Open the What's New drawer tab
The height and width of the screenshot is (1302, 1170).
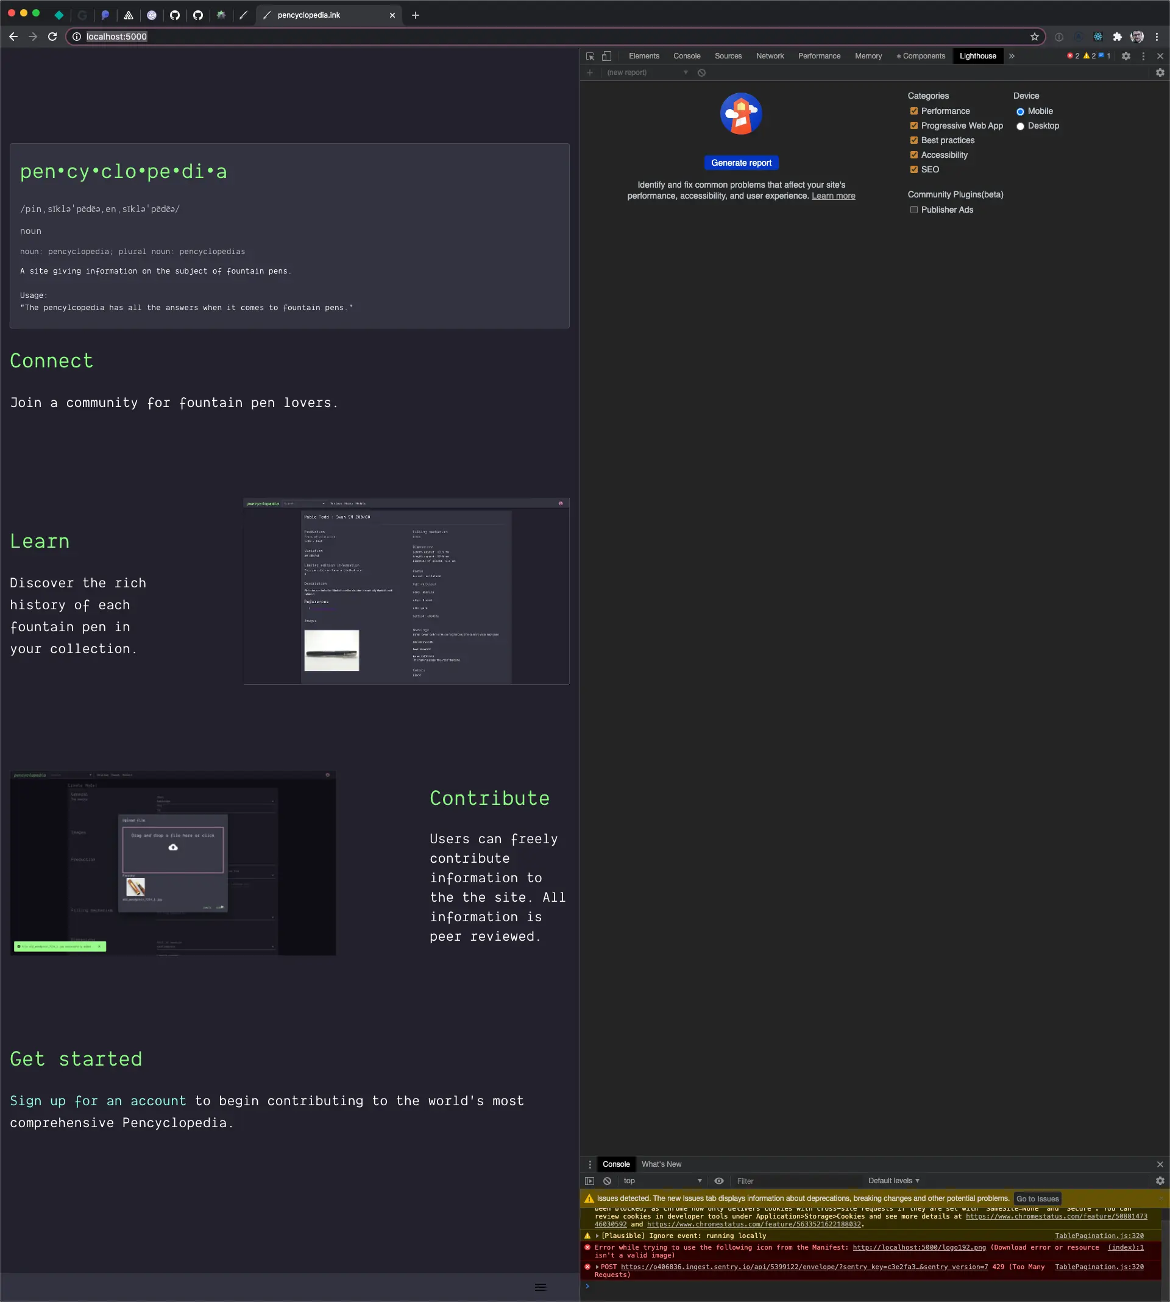pyautogui.click(x=661, y=1164)
